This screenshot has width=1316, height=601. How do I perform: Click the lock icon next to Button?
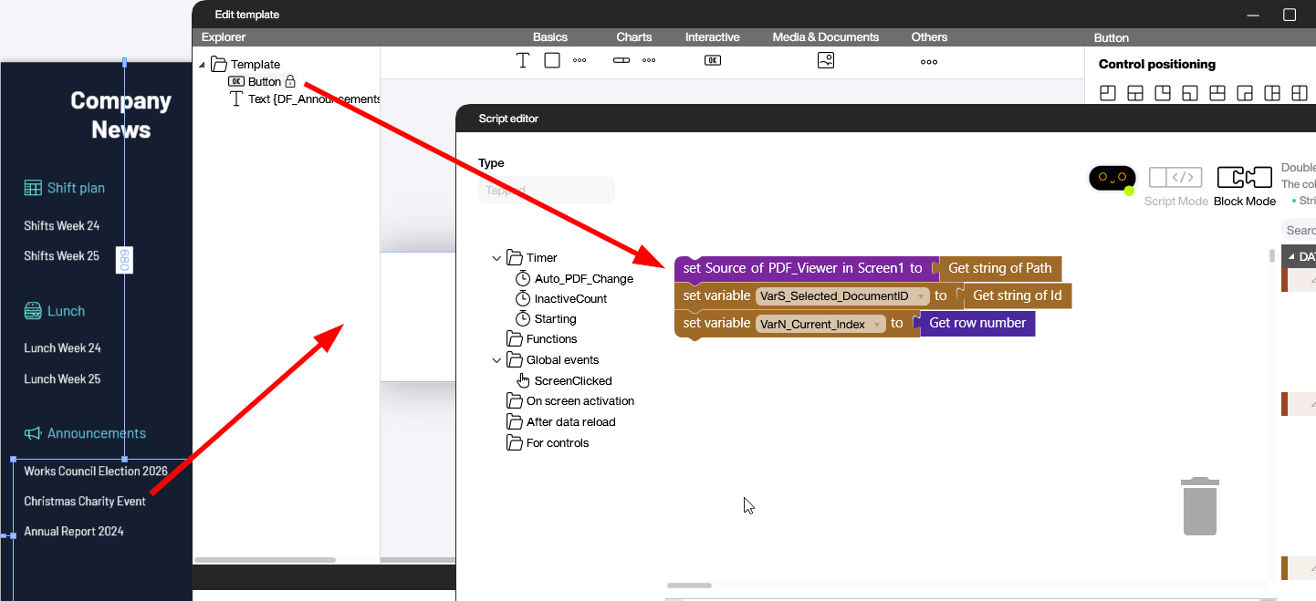coord(290,81)
